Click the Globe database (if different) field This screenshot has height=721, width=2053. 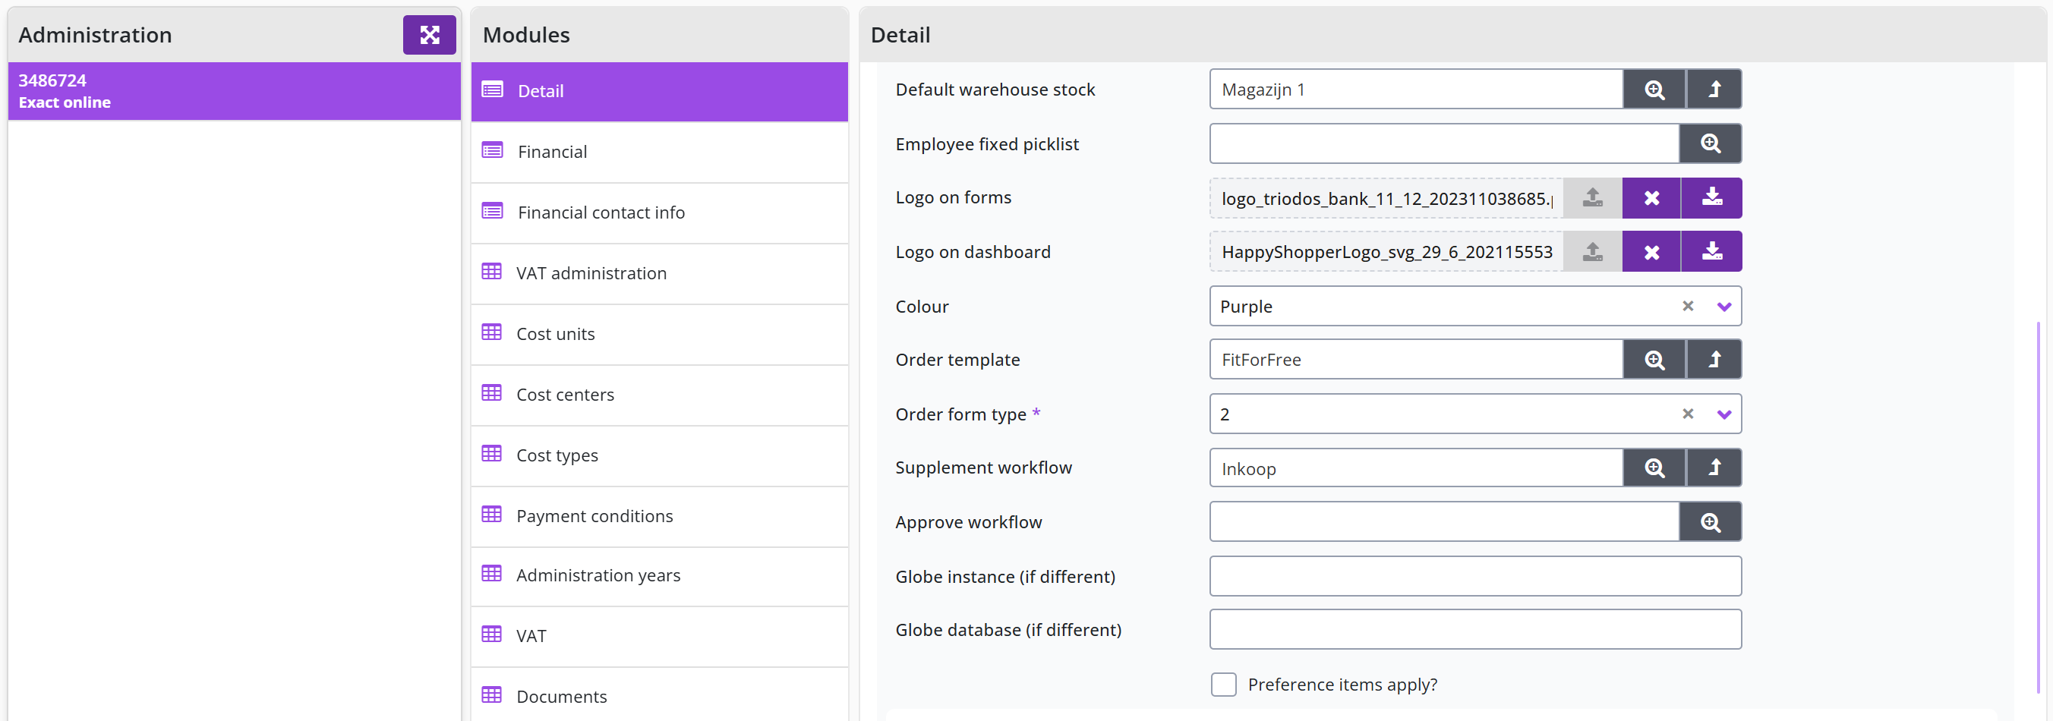pyautogui.click(x=1475, y=629)
